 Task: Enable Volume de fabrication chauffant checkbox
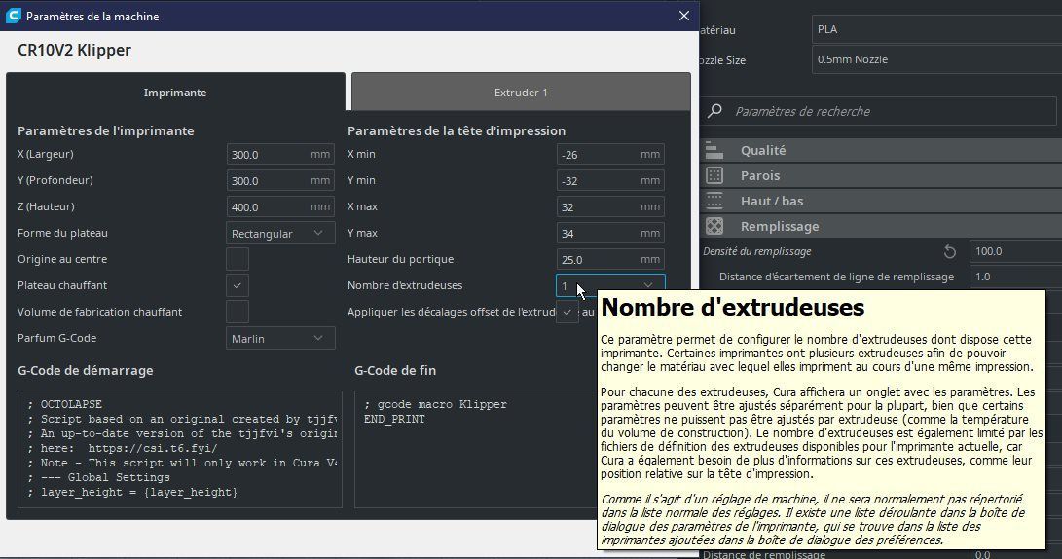pyautogui.click(x=238, y=312)
